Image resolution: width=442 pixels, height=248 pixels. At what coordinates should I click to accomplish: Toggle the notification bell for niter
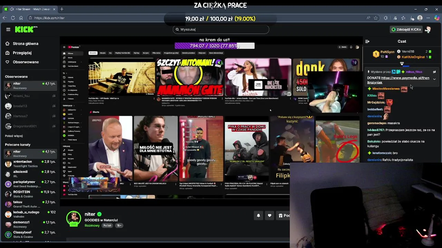click(258, 216)
